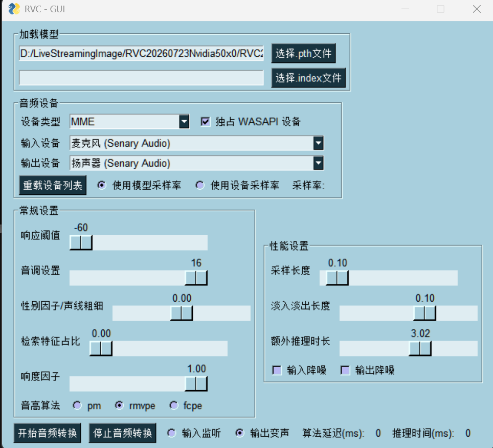
Task: Click 开始音频转换 button
Action: pyautogui.click(x=48, y=433)
